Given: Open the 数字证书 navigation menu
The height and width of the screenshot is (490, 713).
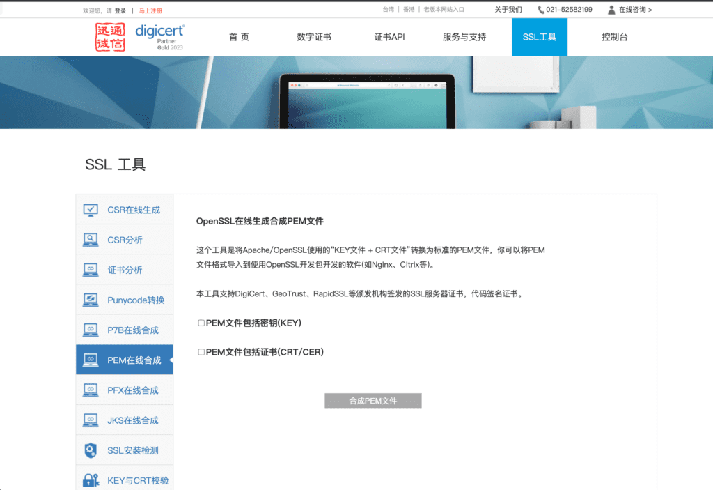Looking at the screenshot, I should click(313, 37).
